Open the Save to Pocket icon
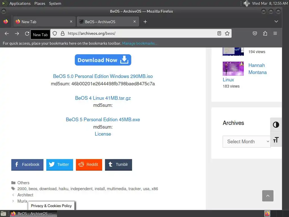289x217 pixels. click(x=255, y=33)
